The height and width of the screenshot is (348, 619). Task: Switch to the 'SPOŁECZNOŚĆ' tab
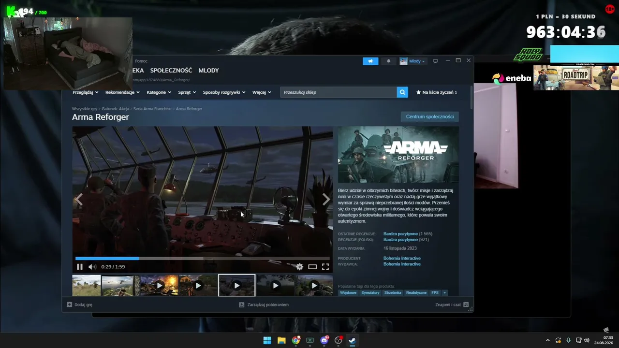coord(171,71)
